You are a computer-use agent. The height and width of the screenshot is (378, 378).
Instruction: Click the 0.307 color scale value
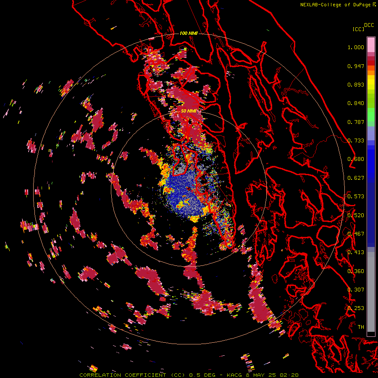pyautogui.click(x=356, y=290)
